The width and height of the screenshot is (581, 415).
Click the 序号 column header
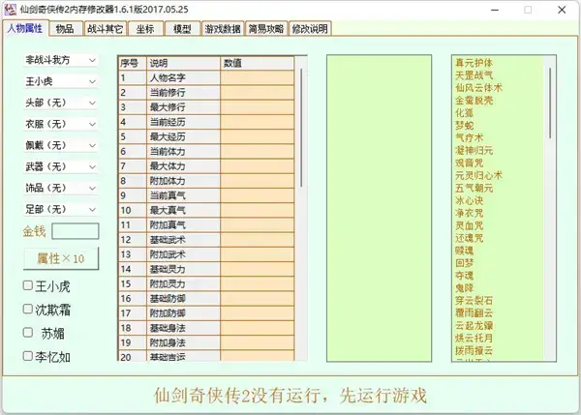(133, 63)
